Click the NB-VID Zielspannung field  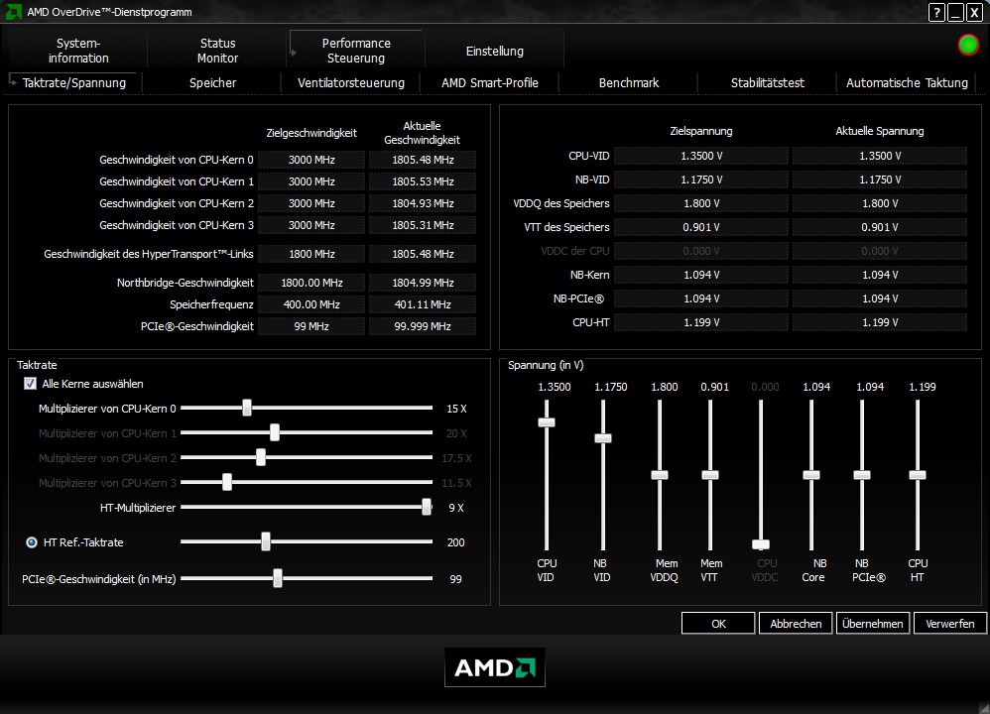701,179
